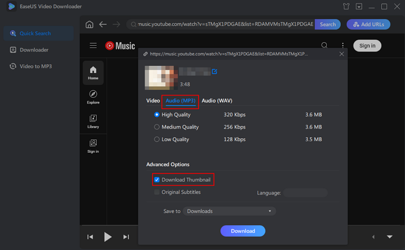Click the blue Download button
This screenshot has width=405, height=250.
click(243, 231)
